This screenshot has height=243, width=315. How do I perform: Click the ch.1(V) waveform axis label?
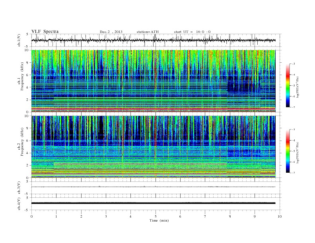[x=19, y=40]
